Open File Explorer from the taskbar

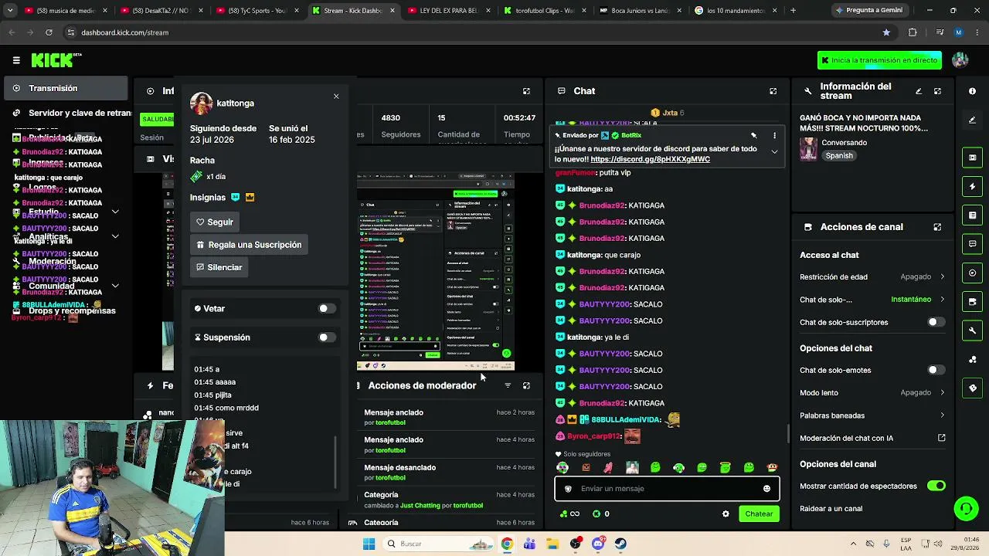tap(552, 544)
